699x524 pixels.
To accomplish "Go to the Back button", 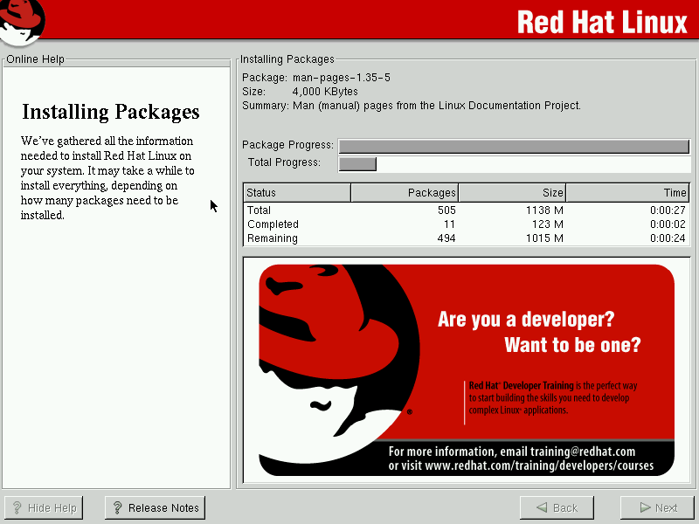I will point(557,507).
